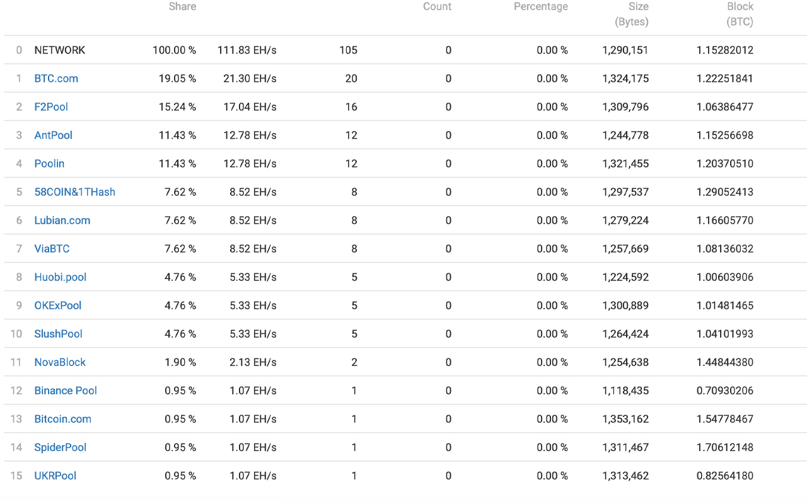Open the OKExPool pool link

click(57, 305)
